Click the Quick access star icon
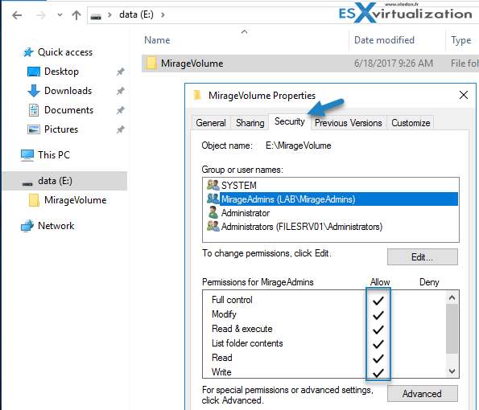This screenshot has height=410, width=479. [28, 52]
